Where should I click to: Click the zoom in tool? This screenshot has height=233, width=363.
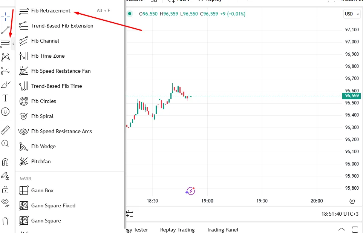tap(5, 143)
